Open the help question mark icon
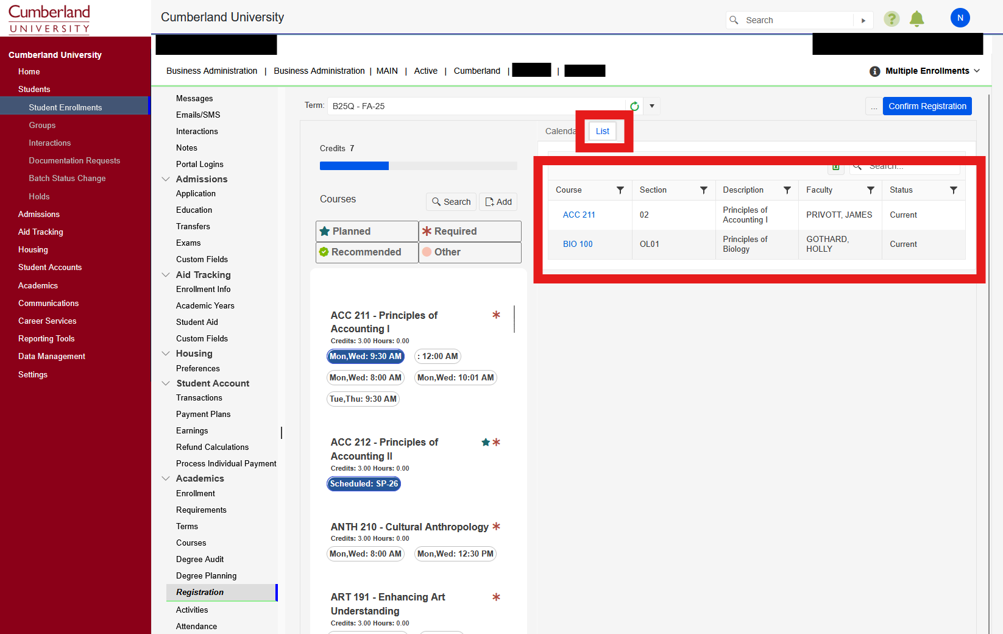This screenshot has height=634, width=1003. pos(891,19)
